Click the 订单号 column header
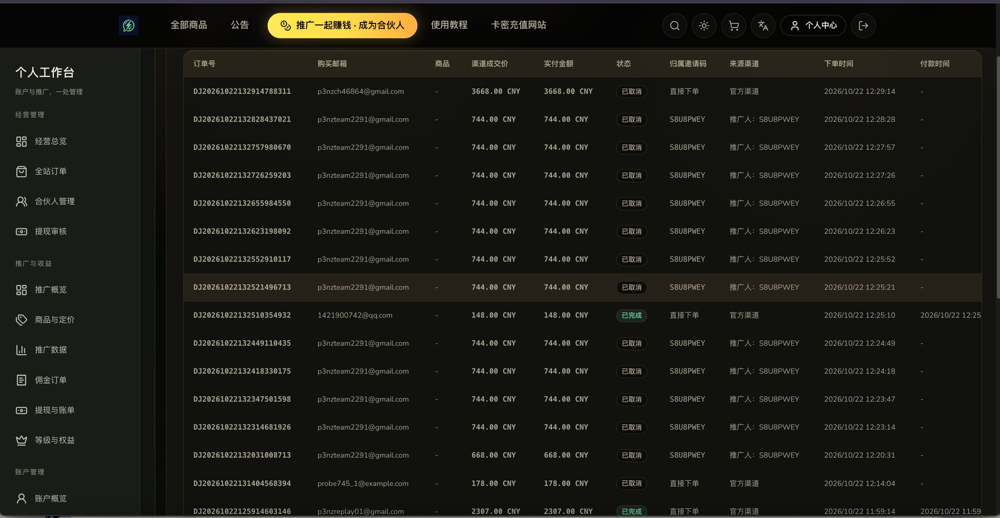The image size is (1000, 518). pyautogui.click(x=204, y=64)
